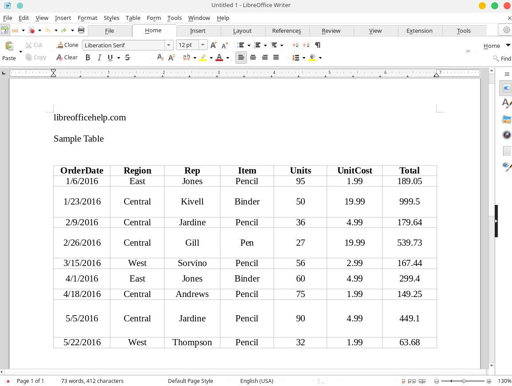Click the character spacing icon

point(187,58)
